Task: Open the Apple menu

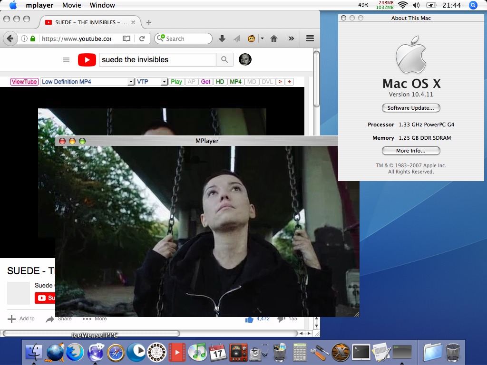Action: [13, 5]
